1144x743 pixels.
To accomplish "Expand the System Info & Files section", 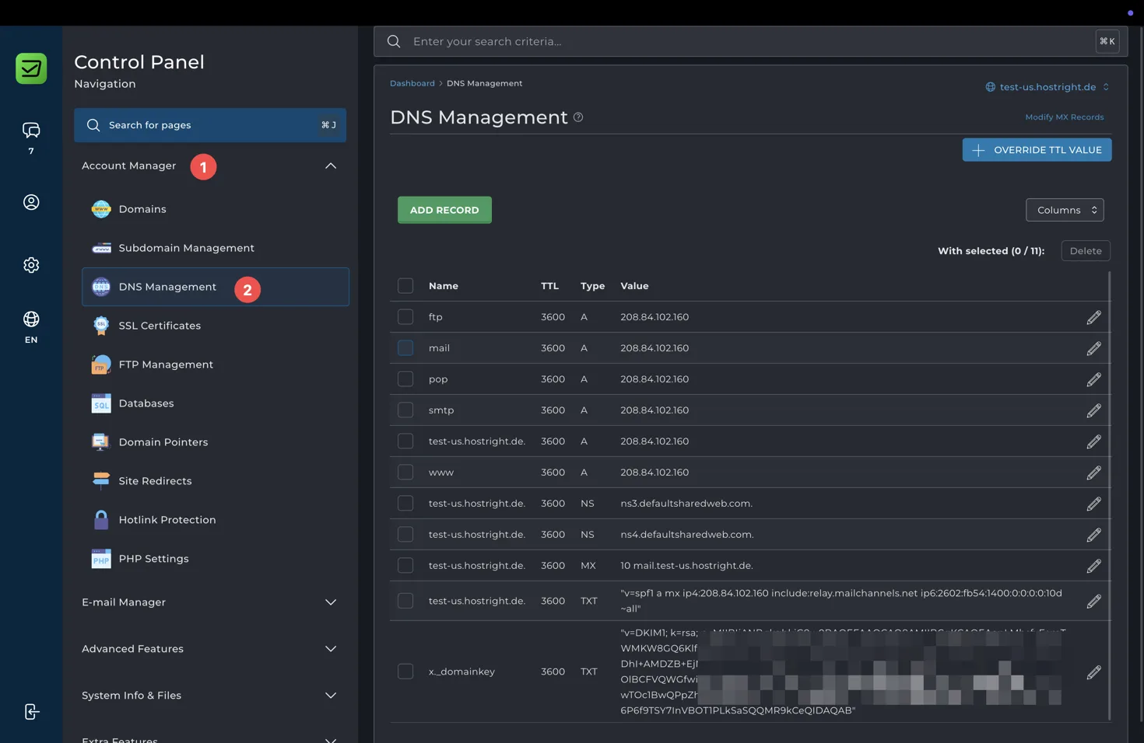I will [210, 696].
